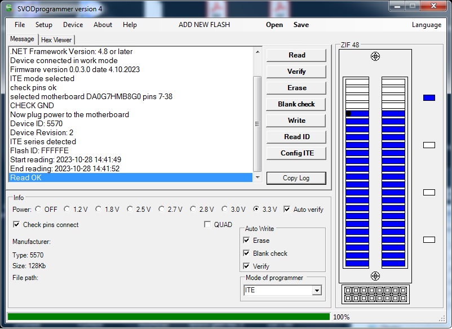The height and width of the screenshot is (329, 452).
Task: Click Save in the menu bar
Action: [x=301, y=25]
